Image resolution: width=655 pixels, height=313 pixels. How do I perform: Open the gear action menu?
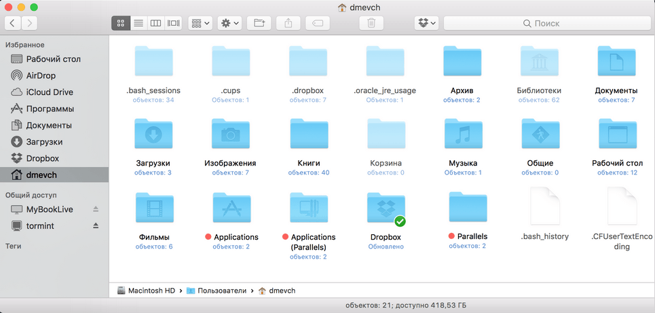[229, 23]
